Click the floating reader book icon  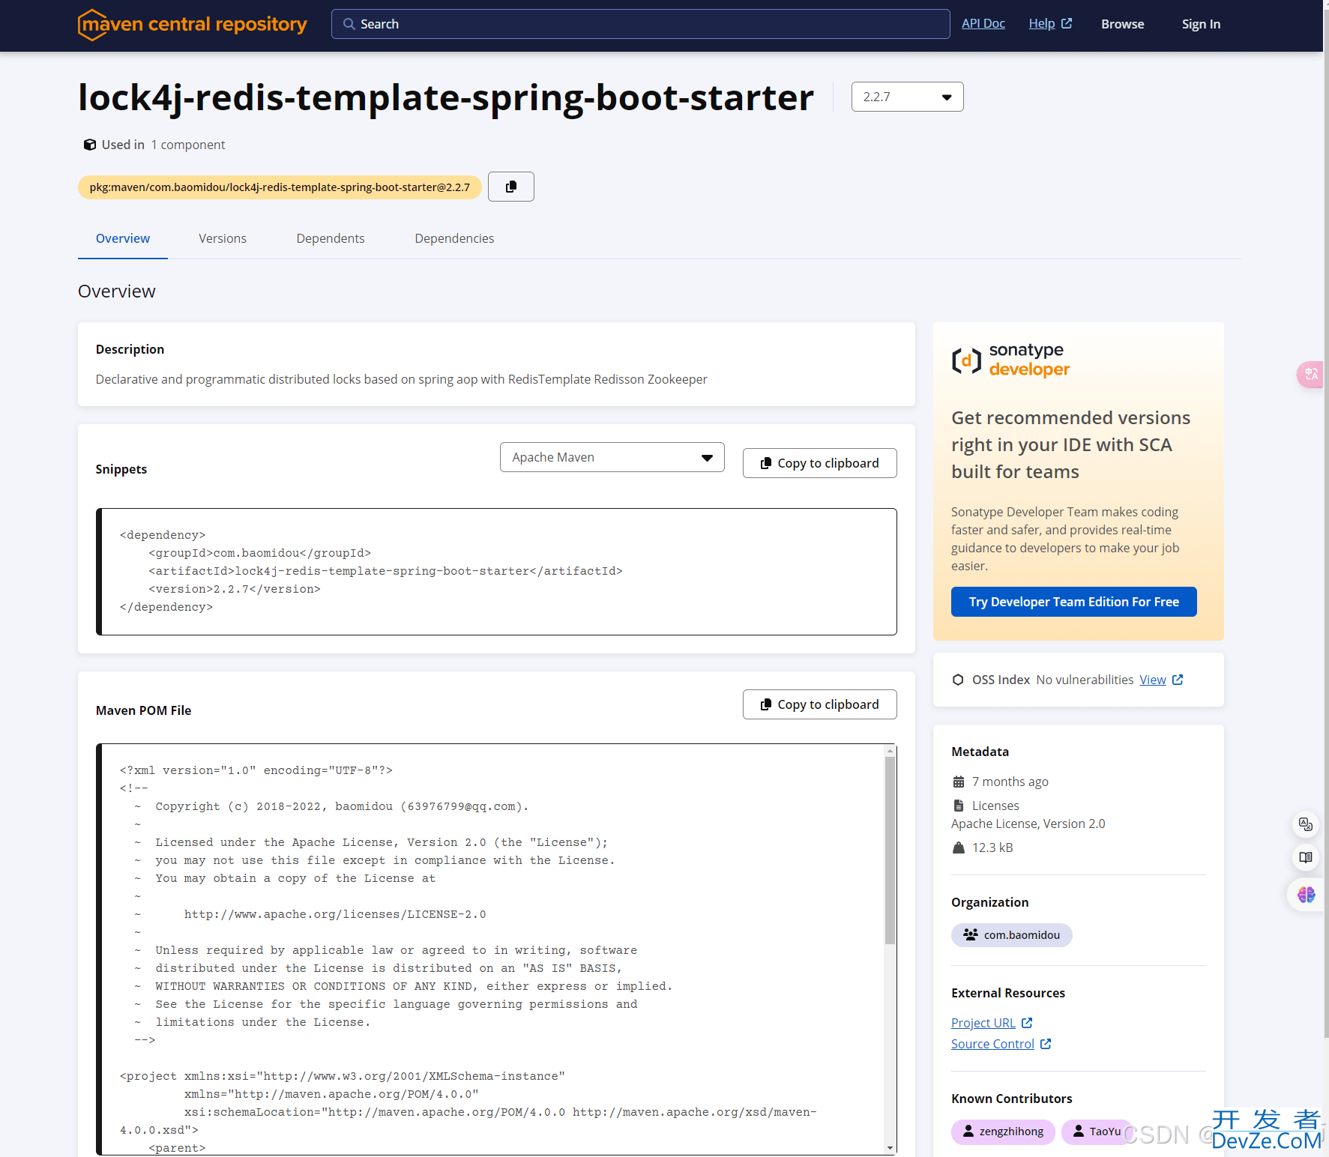[x=1306, y=857]
